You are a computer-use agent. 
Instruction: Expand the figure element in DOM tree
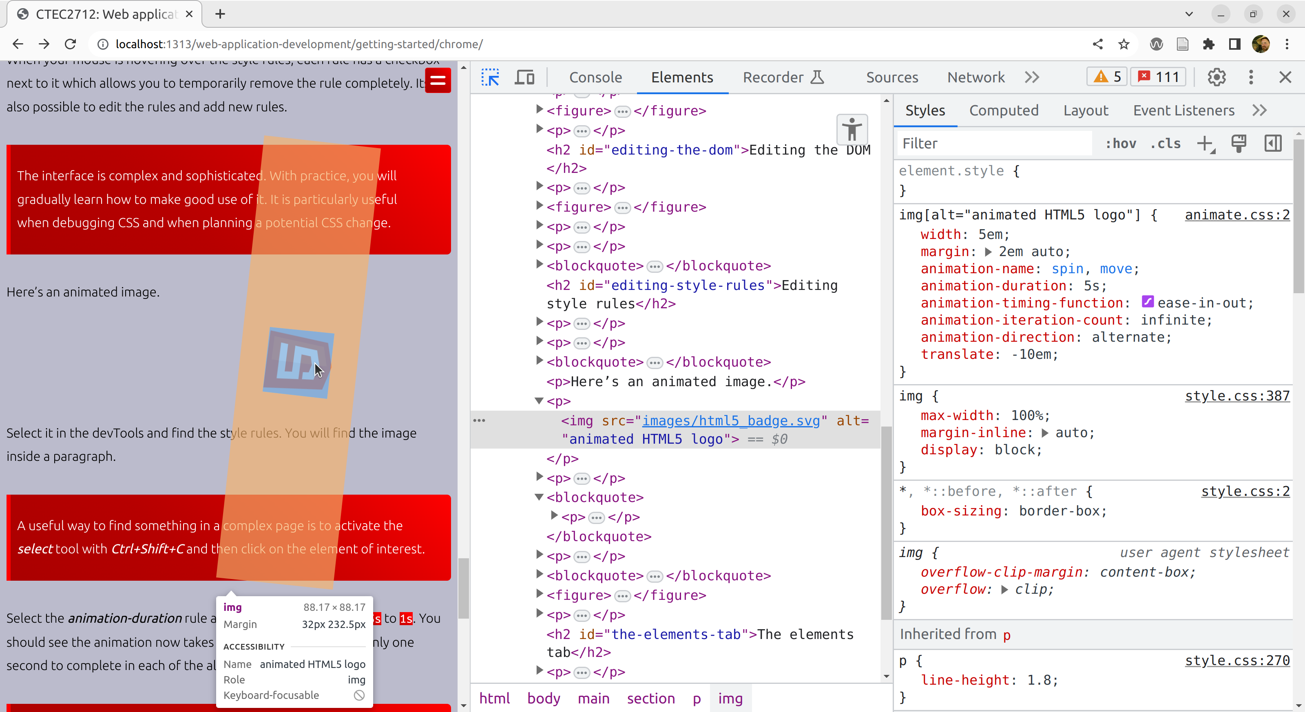tap(540, 110)
